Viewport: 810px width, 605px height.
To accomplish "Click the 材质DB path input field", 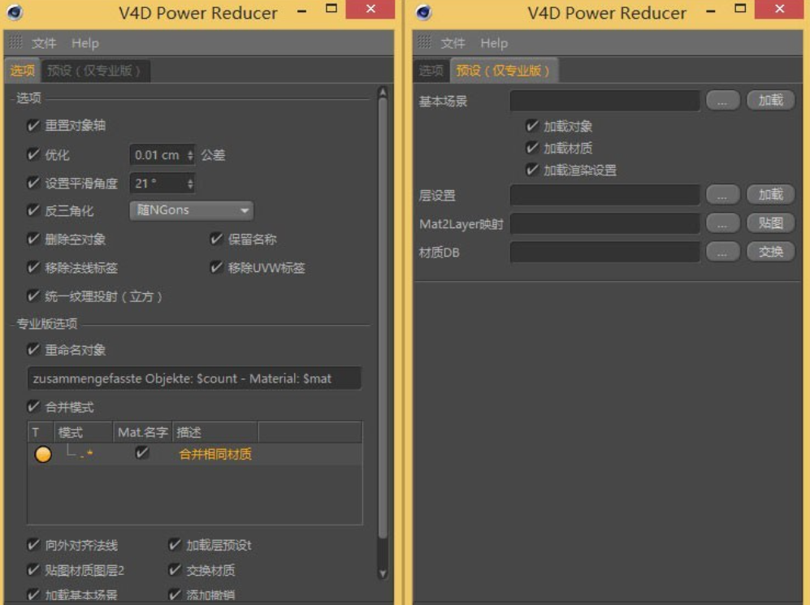I will [605, 252].
